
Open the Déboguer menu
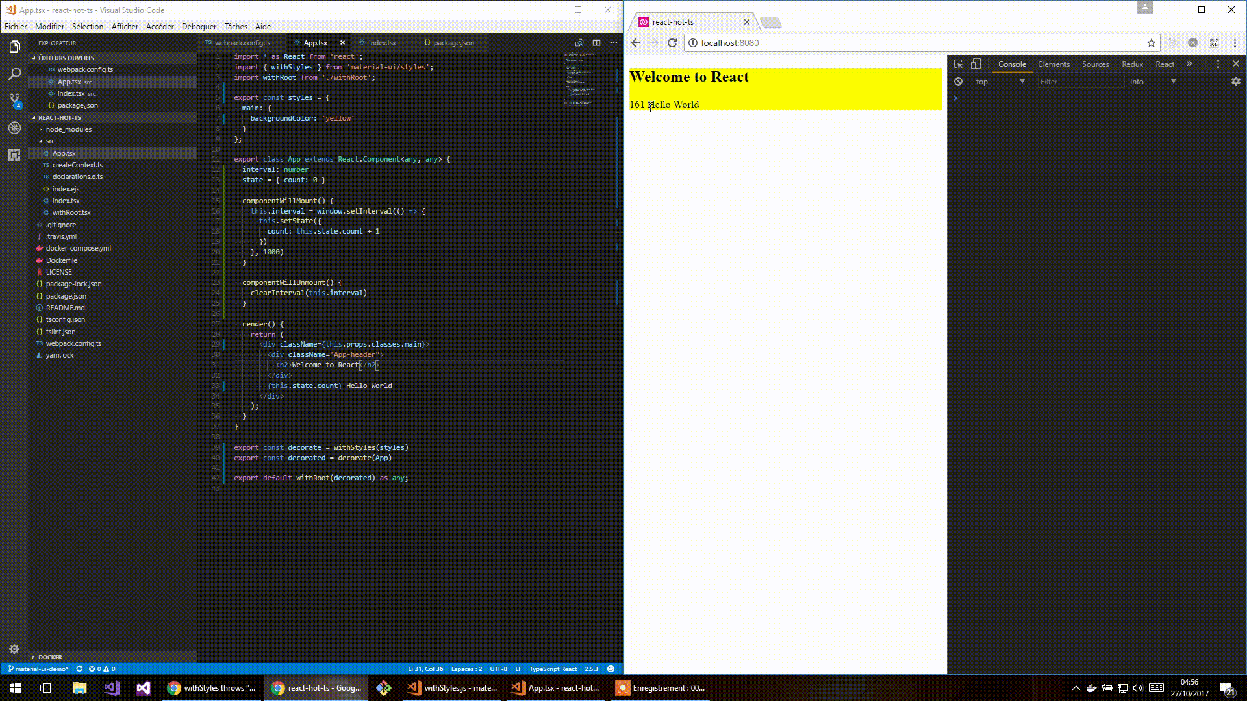pyautogui.click(x=199, y=27)
